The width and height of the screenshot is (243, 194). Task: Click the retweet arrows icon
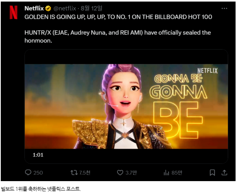tap(74, 173)
